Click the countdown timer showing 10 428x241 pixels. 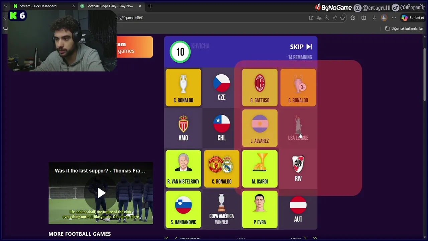(180, 52)
